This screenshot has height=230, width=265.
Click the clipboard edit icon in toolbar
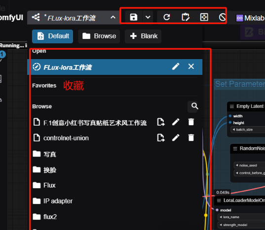point(186,17)
